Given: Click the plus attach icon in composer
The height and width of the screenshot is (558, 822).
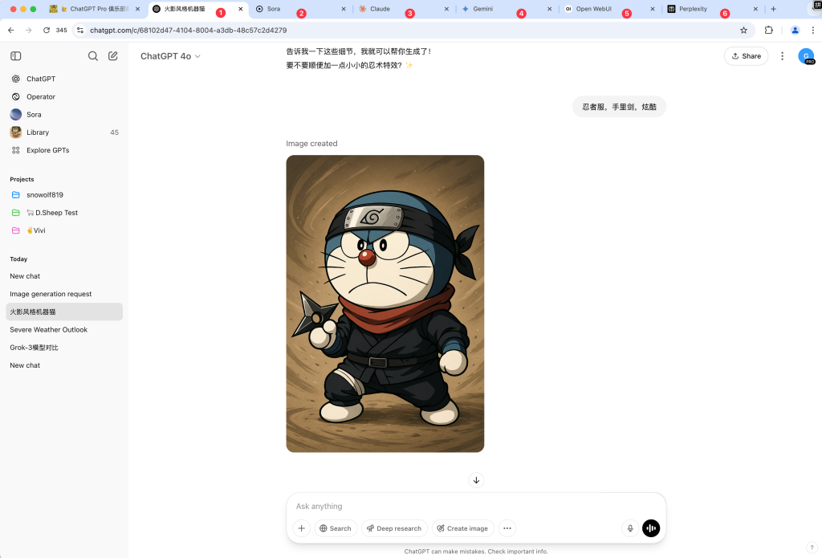Looking at the screenshot, I should (x=302, y=528).
